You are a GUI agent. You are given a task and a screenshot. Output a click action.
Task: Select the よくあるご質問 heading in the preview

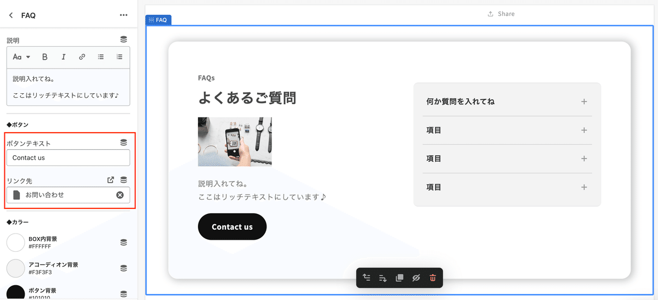[x=247, y=98]
